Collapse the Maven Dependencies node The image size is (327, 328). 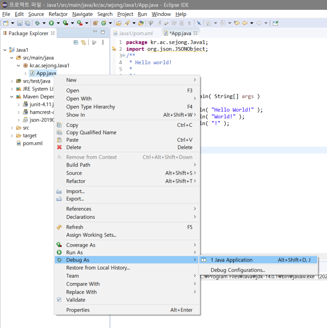pos(11,97)
